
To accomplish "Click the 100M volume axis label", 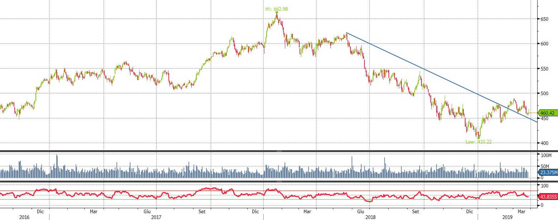I will click(546, 156).
